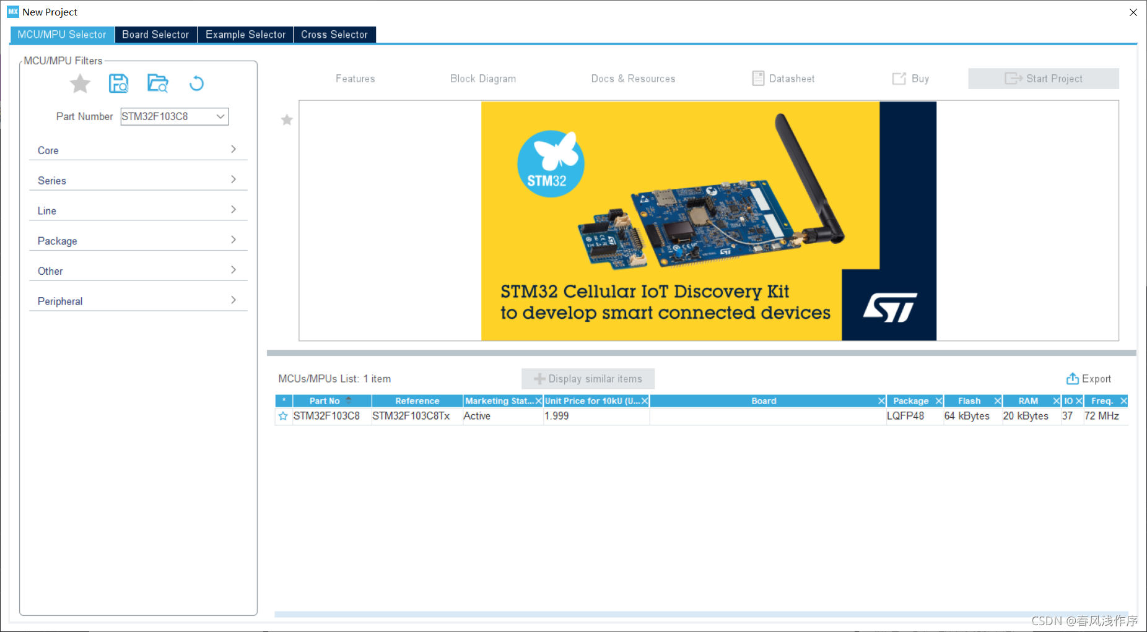This screenshot has height=632, width=1147.
Task: Switch to Example Selector tab
Action: 245,35
